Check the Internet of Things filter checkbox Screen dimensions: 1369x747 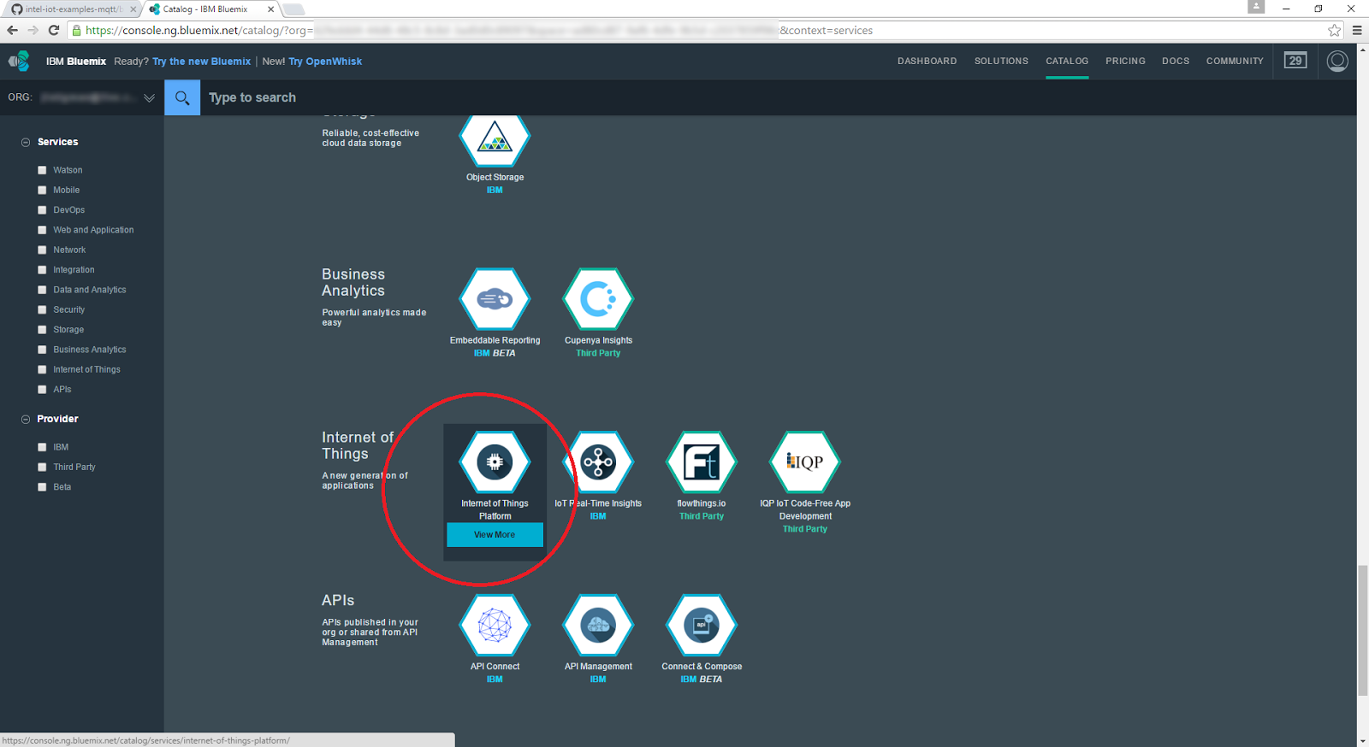(42, 369)
